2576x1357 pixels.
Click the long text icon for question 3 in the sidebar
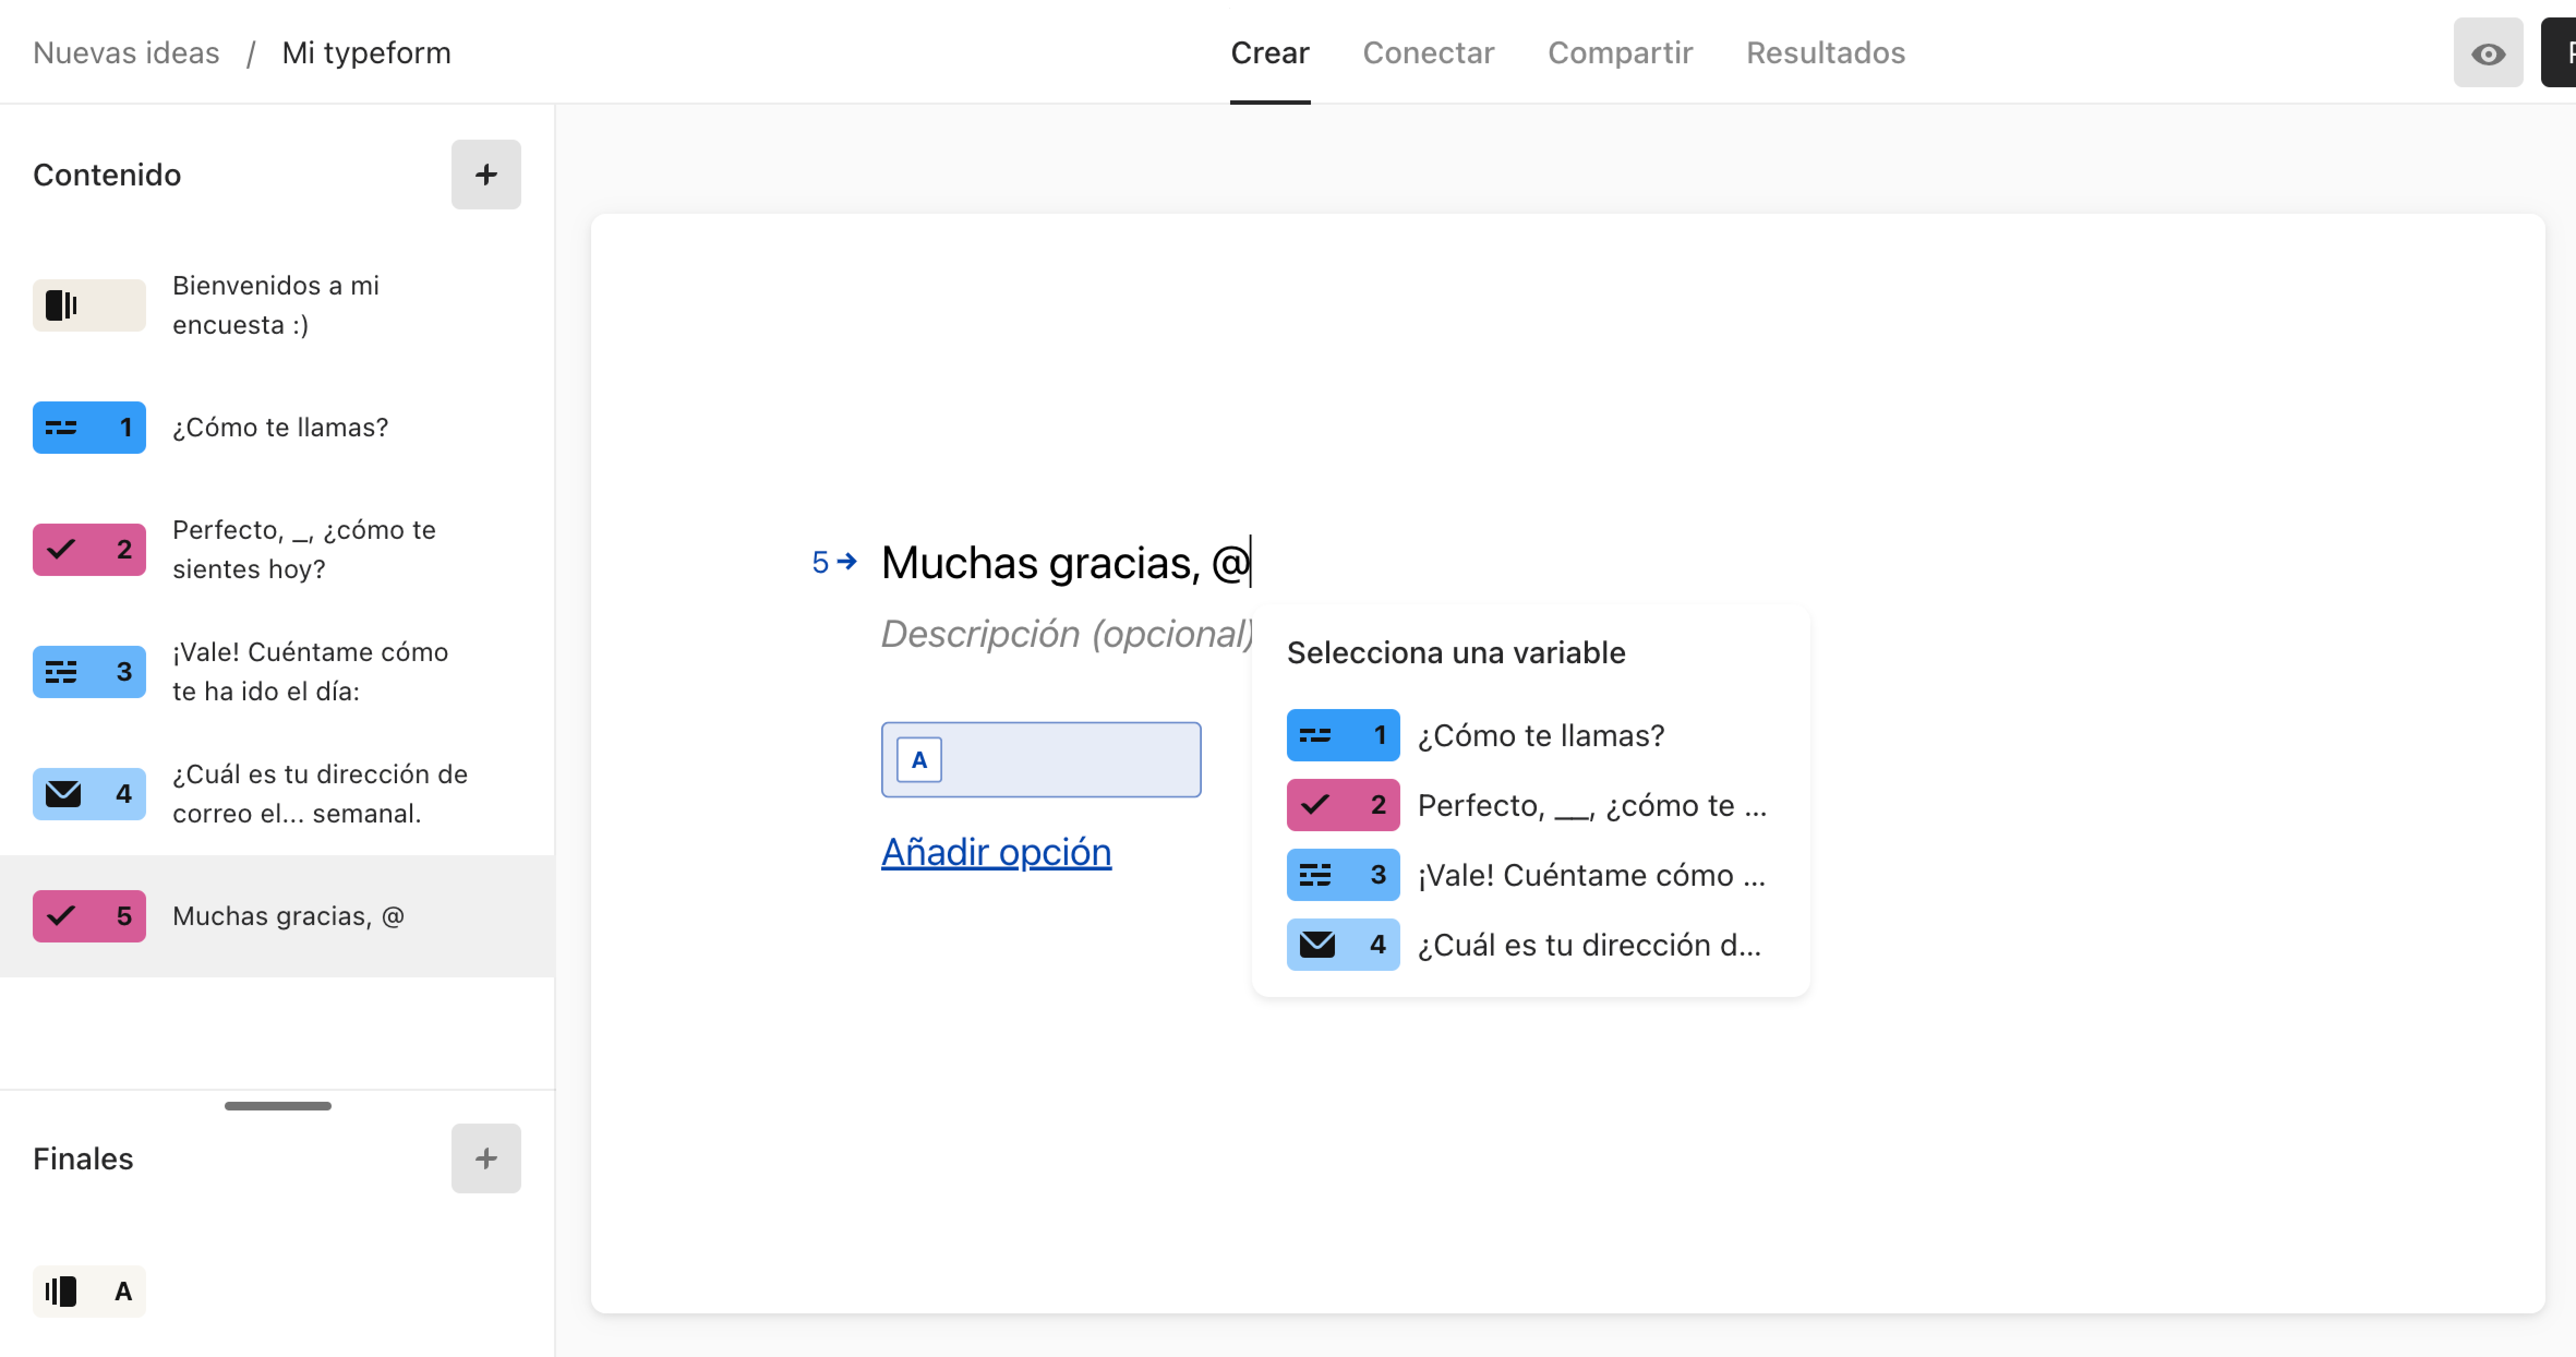[x=89, y=671]
